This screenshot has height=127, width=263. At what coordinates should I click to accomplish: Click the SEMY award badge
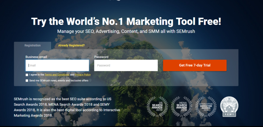pyautogui.click(x=229, y=107)
